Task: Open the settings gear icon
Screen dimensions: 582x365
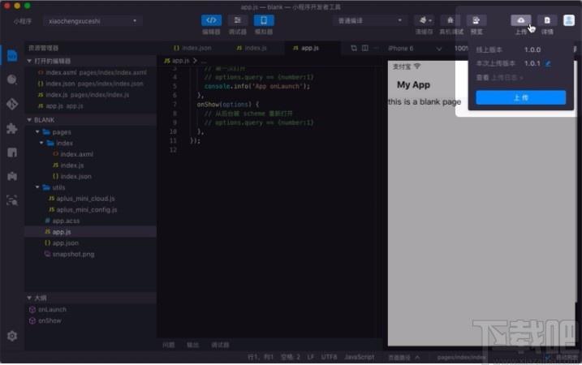Action: coord(12,336)
